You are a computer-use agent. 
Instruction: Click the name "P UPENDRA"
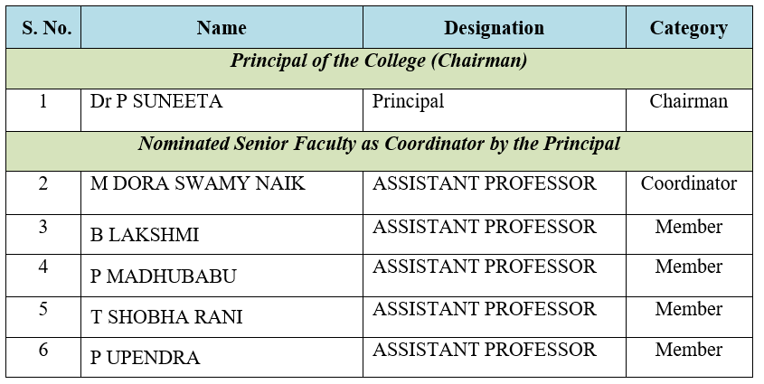pos(145,358)
